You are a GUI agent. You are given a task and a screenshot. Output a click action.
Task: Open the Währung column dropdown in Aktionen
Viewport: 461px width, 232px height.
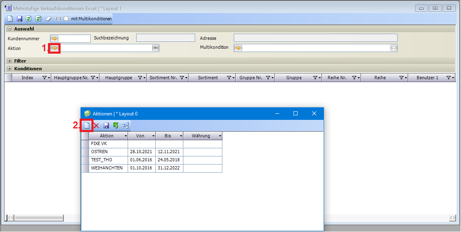point(220,136)
